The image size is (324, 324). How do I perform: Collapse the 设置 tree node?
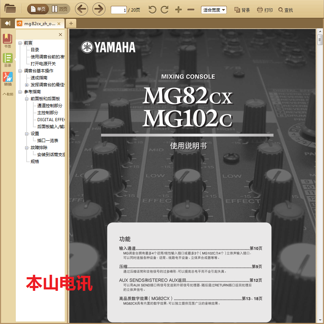click(x=27, y=134)
